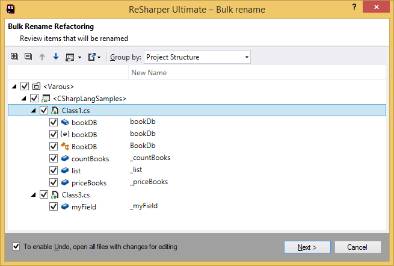
Task: Uncheck the countBooks rename checkbox
Action: pos(53,159)
